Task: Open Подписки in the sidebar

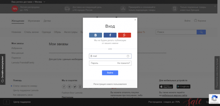Action: [16, 58]
